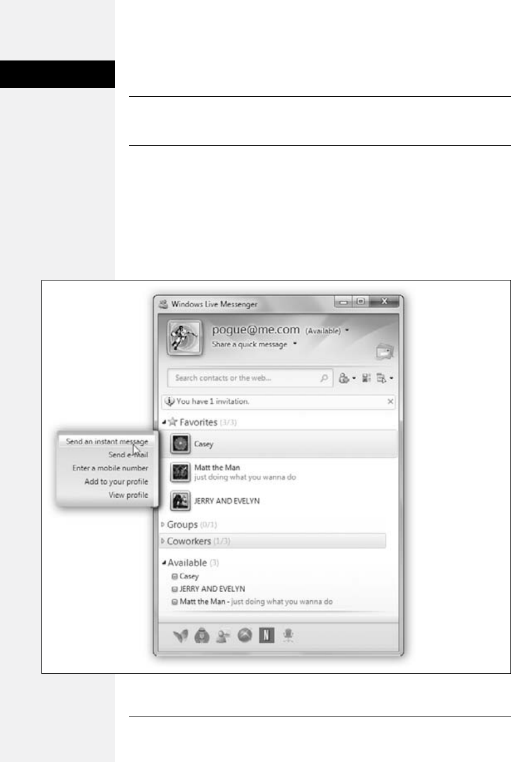
Task: Open the Netflix N icon in the bottom bar
Action: coord(266,636)
